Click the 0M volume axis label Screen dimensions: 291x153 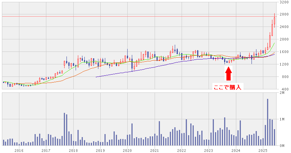pyautogui.click(x=282, y=146)
